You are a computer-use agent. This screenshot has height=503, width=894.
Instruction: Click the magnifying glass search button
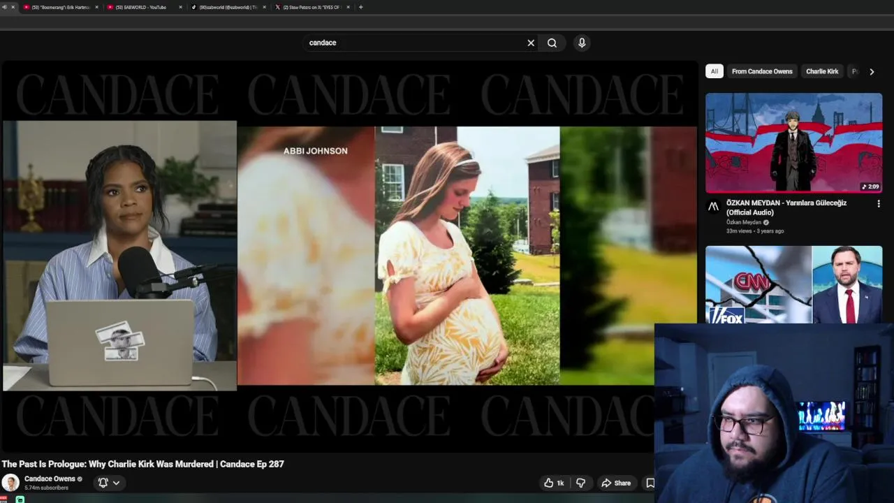[552, 43]
